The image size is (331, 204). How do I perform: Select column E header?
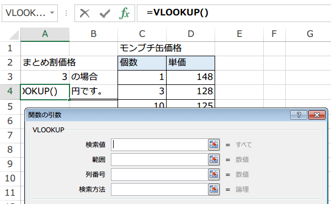pyautogui.click(x=239, y=34)
